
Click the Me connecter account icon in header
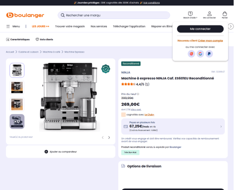(x=210, y=13)
